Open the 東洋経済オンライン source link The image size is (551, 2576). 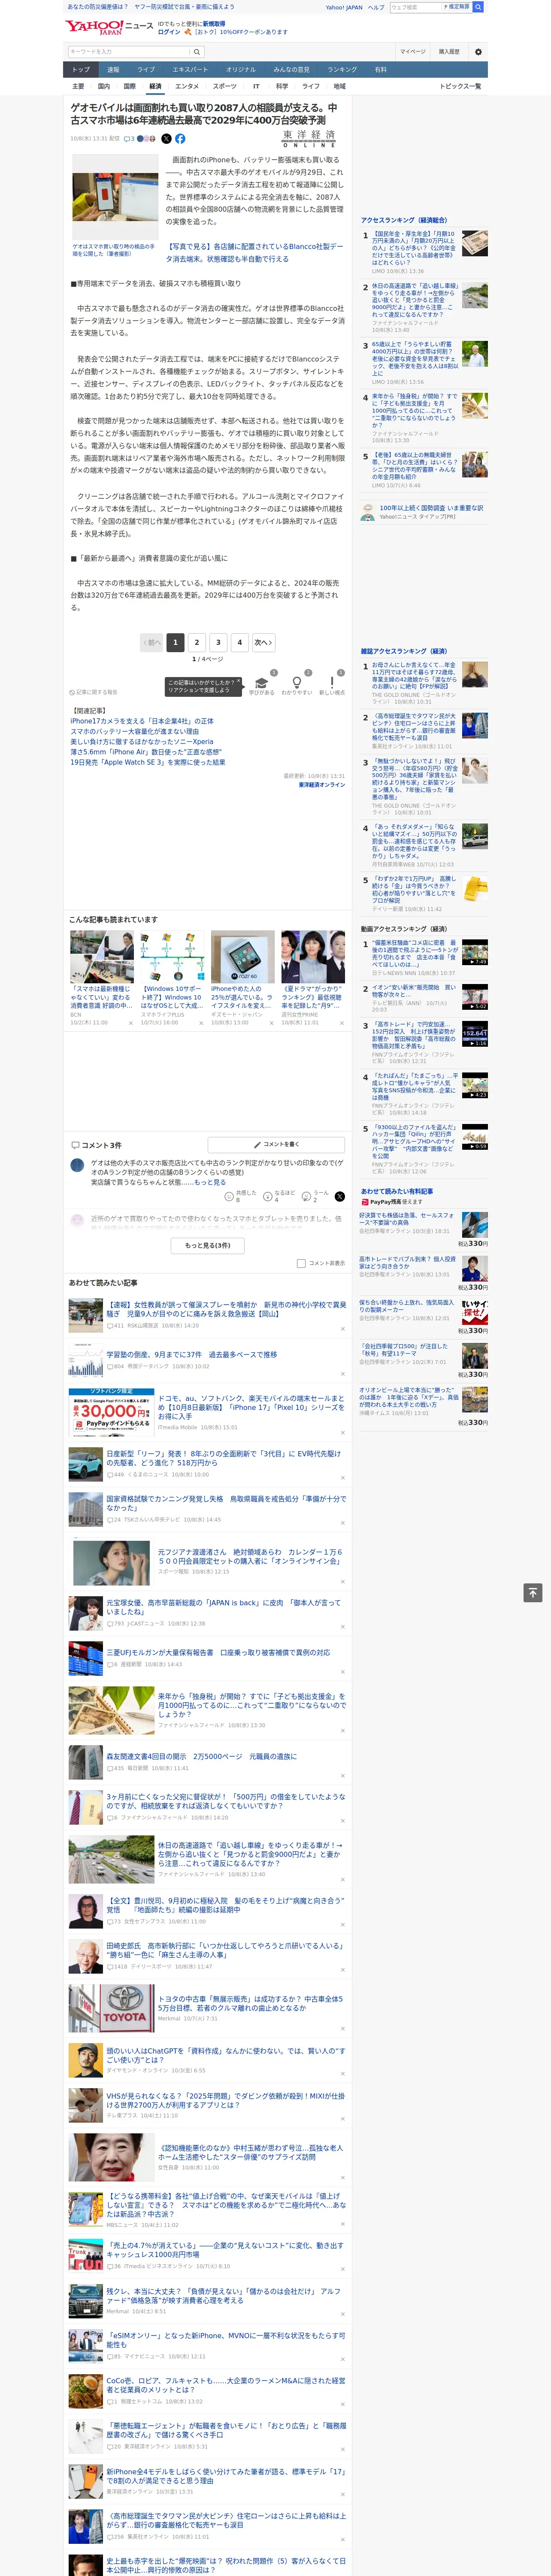pyautogui.click(x=321, y=785)
